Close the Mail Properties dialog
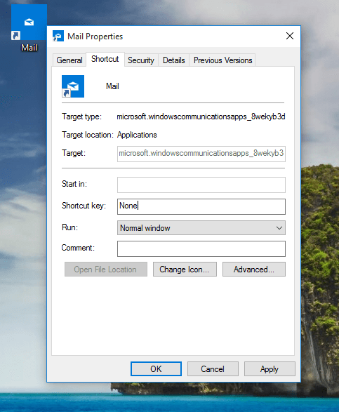Image resolution: width=339 pixels, height=412 pixels. pyautogui.click(x=290, y=36)
